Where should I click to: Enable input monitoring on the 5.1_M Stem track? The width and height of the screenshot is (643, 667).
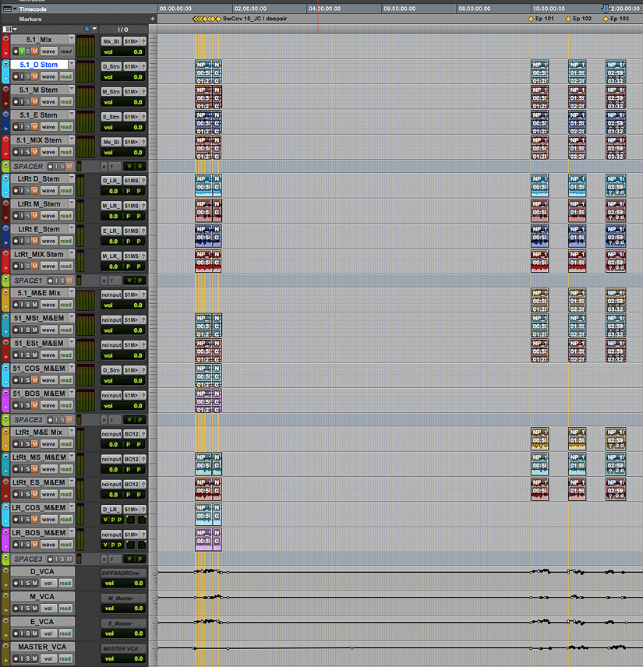tap(21, 101)
